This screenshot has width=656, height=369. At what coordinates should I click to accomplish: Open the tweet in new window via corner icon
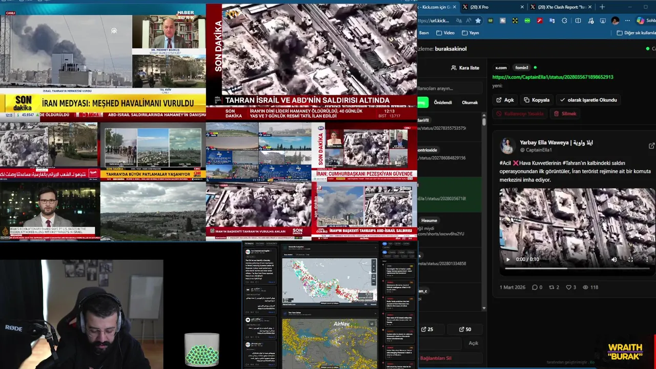(x=651, y=146)
